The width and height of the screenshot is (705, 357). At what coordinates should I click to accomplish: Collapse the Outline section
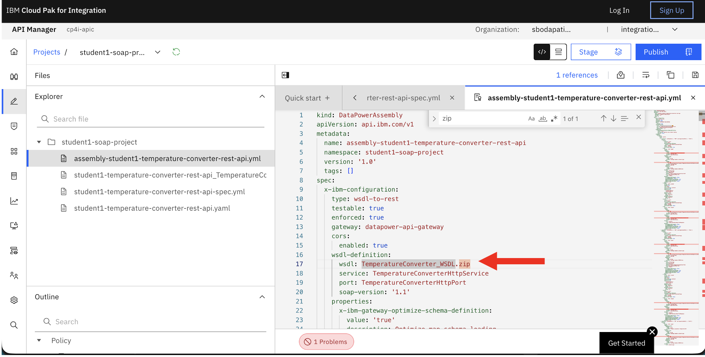point(262,297)
